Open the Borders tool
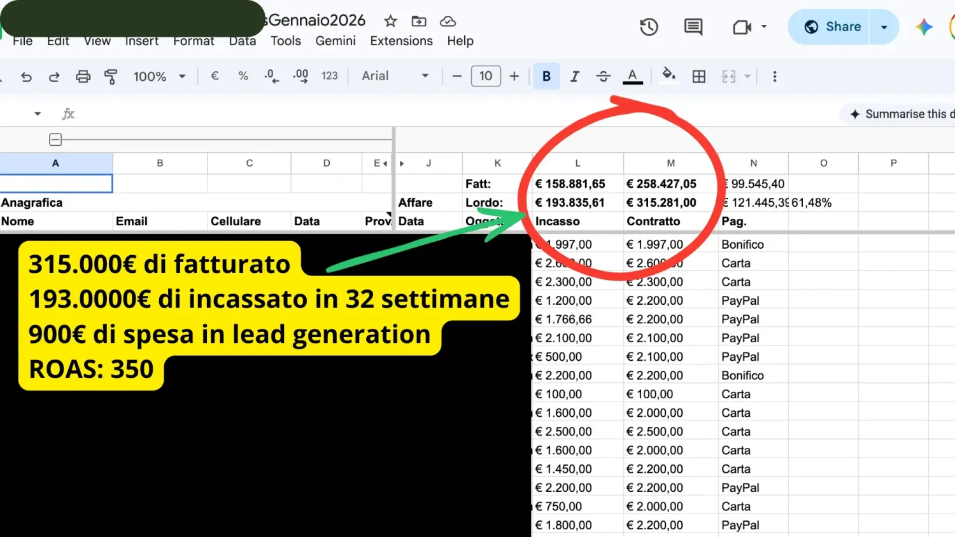Image resolution: width=955 pixels, height=537 pixels. tap(699, 76)
